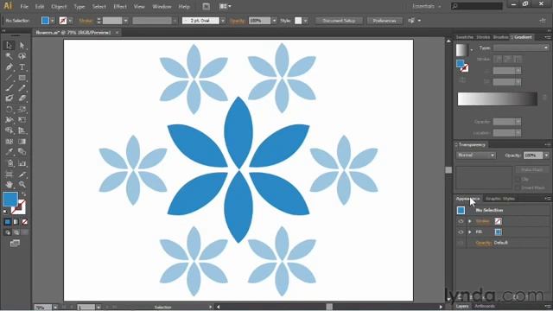Select the Mesh tool
This screenshot has height=311, width=553.
[x=10, y=142]
